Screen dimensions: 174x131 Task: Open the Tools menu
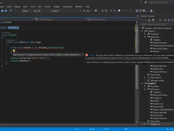[x=33, y=6]
